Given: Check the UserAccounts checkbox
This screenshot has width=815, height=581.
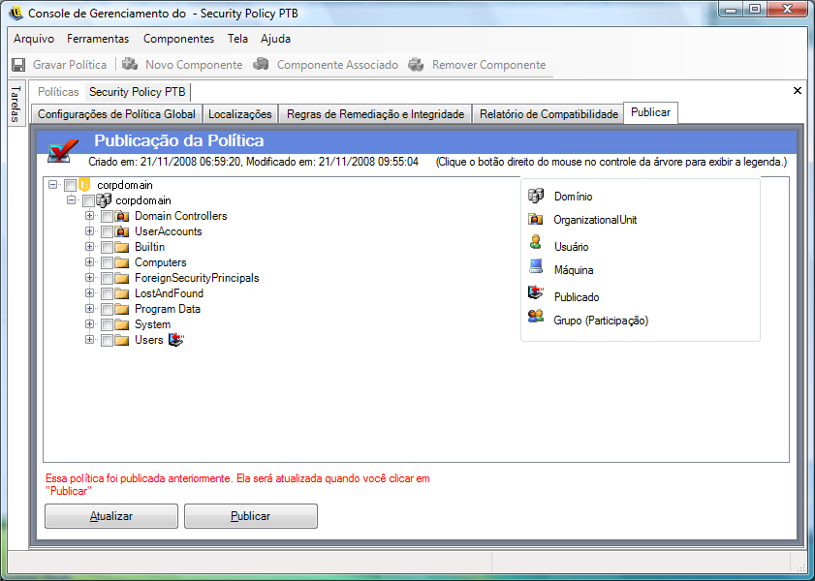Looking at the screenshot, I should point(107,231).
